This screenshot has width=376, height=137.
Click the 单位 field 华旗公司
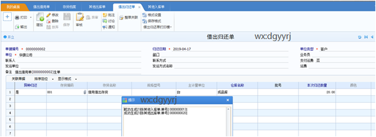80,55
